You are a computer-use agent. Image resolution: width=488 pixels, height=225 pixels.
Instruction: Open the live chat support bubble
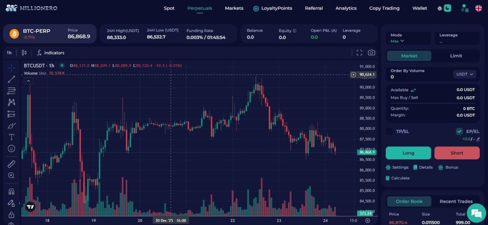click(476, 213)
